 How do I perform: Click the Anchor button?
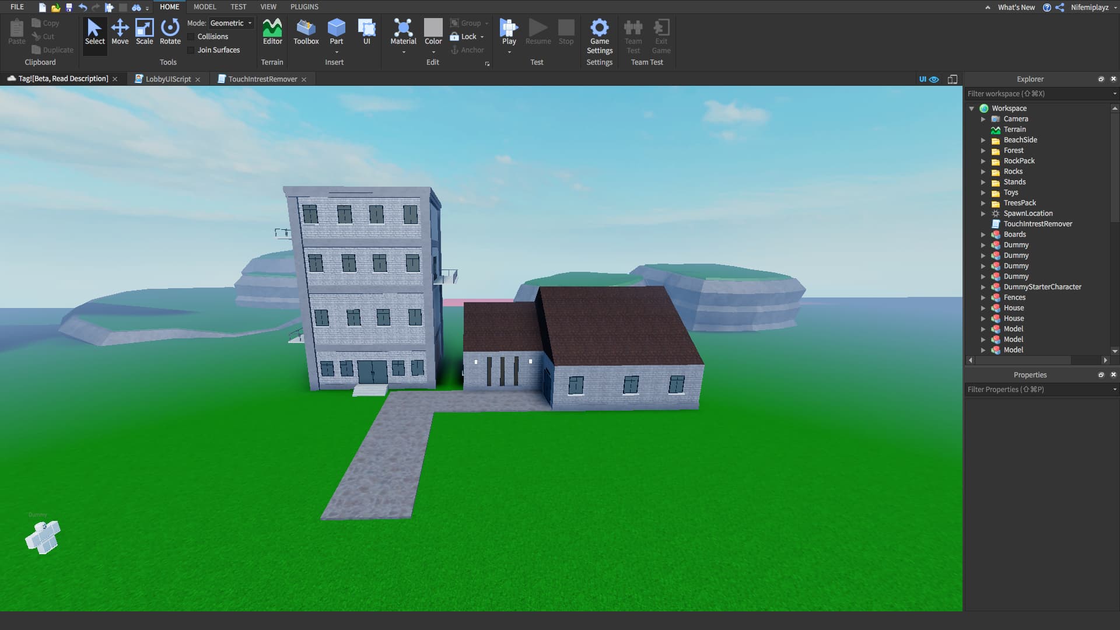468,50
